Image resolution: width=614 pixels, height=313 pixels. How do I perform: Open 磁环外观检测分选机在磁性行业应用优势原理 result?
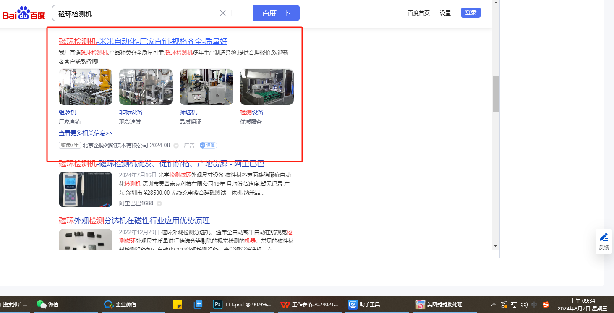[134, 221]
